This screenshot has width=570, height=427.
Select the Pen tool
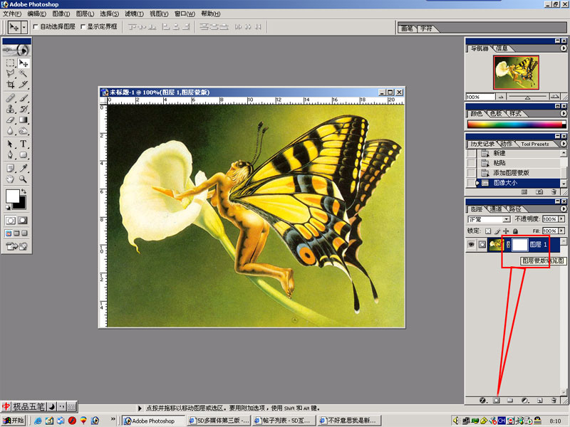tap(10, 155)
